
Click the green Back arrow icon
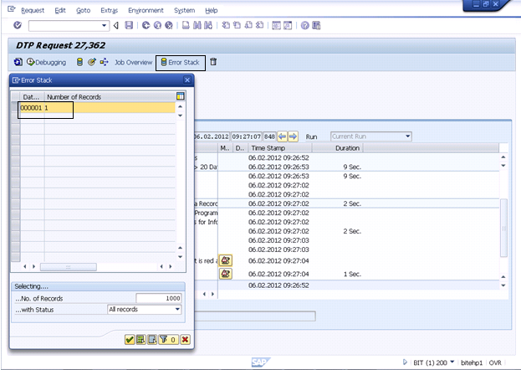coord(146,25)
